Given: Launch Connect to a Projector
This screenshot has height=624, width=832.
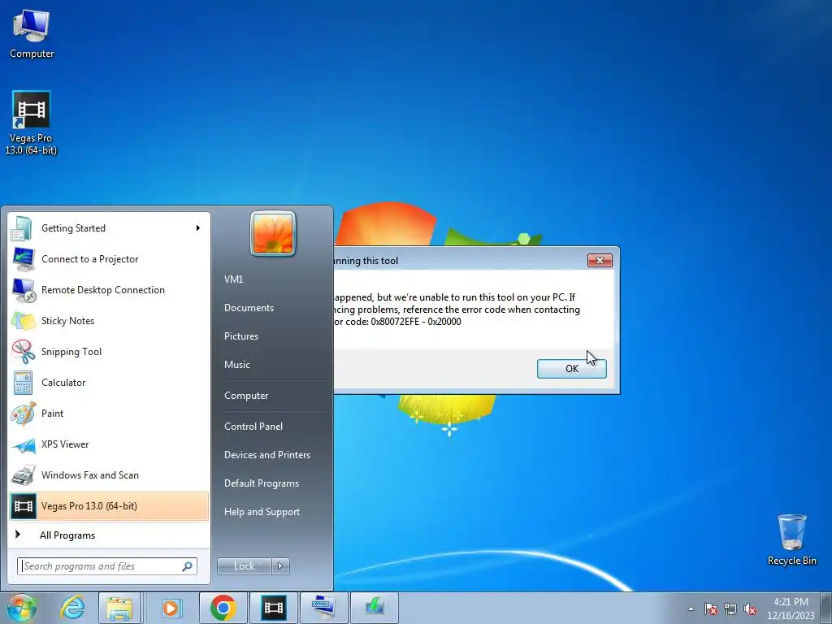Looking at the screenshot, I should pos(110,259).
